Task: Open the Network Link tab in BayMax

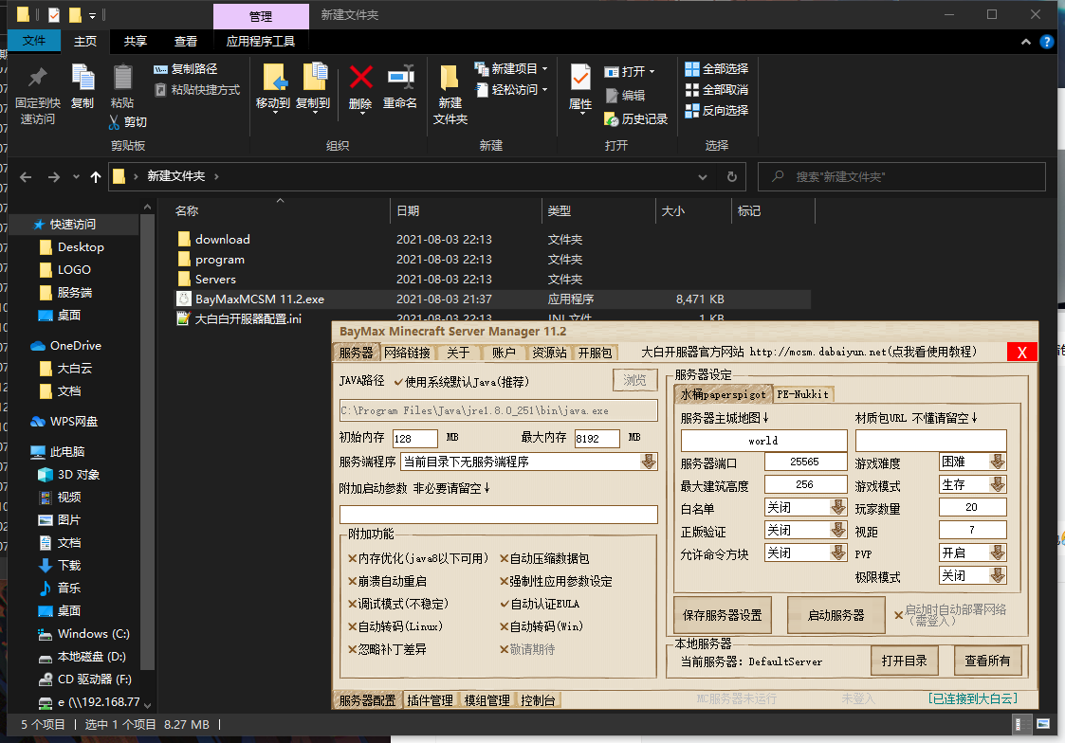Action: [x=407, y=353]
